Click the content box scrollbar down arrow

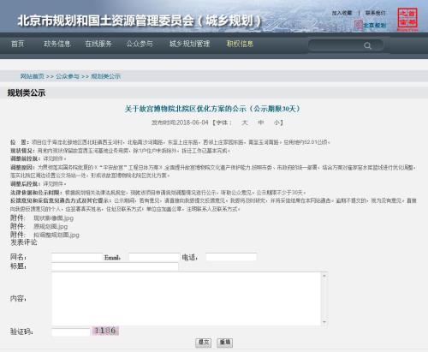(x=324, y=322)
